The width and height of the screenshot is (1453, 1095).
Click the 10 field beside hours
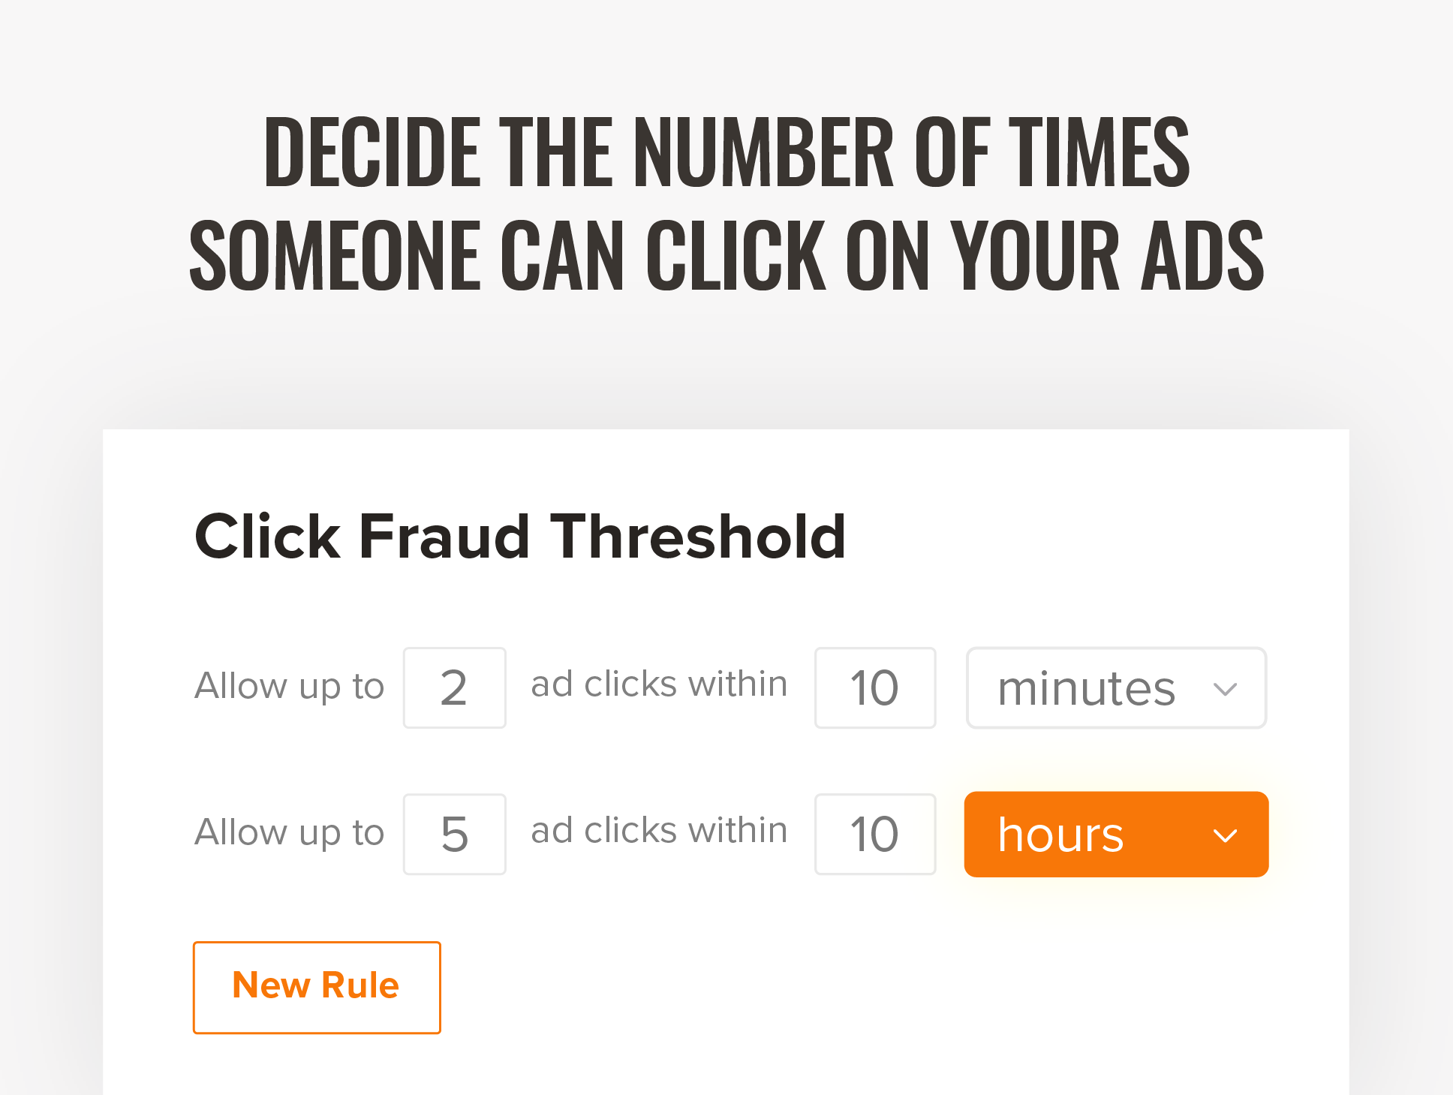(x=874, y=834)
